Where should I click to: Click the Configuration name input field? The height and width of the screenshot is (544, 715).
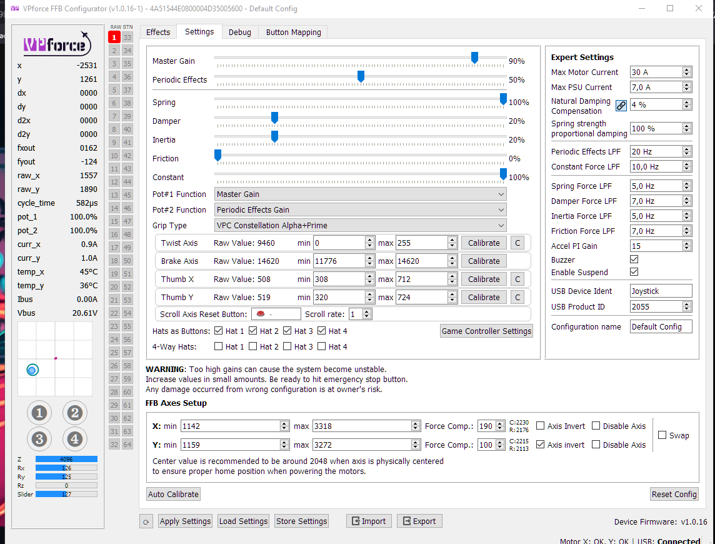[660, 326]
